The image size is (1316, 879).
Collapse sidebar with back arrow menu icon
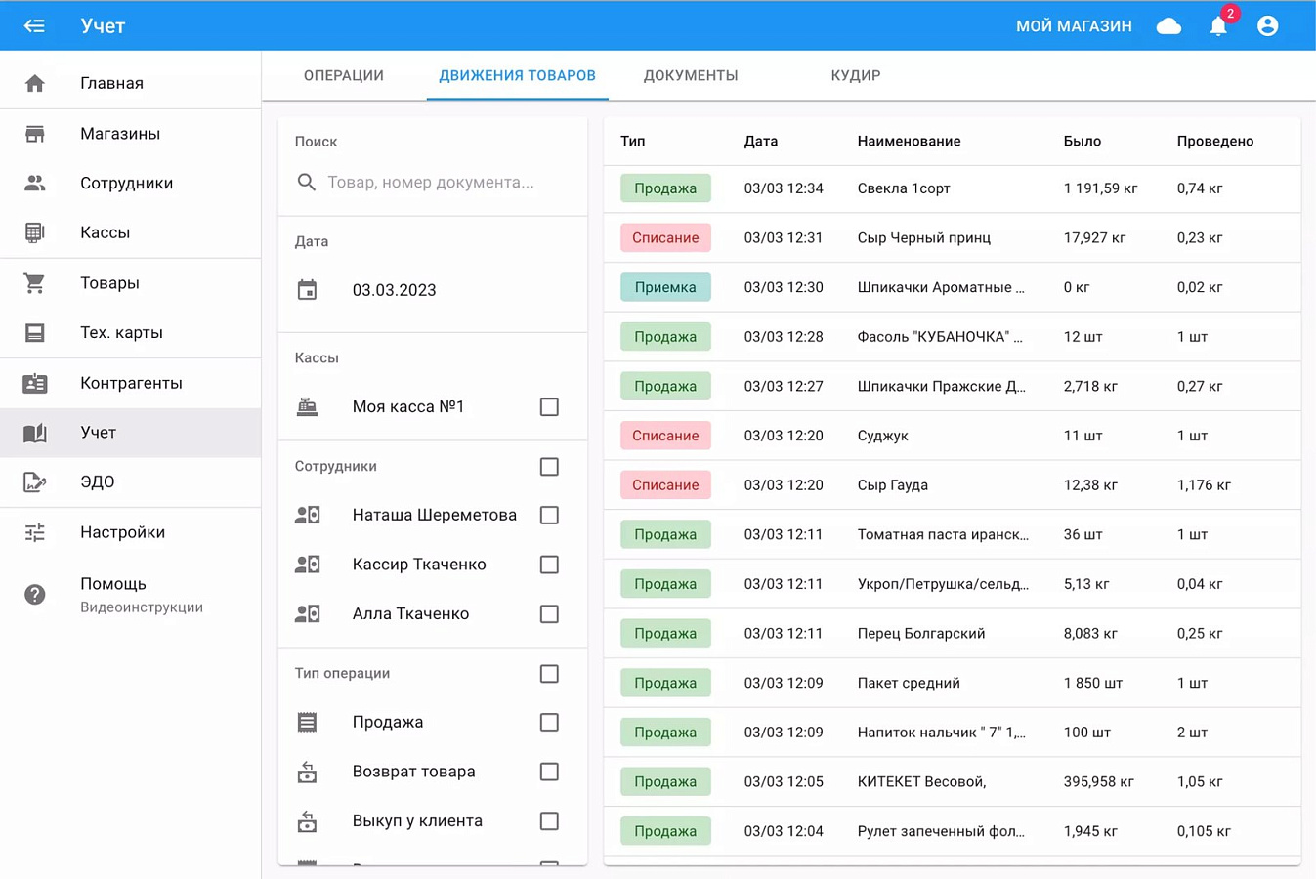pyautogui.click(x=34, y=26)
